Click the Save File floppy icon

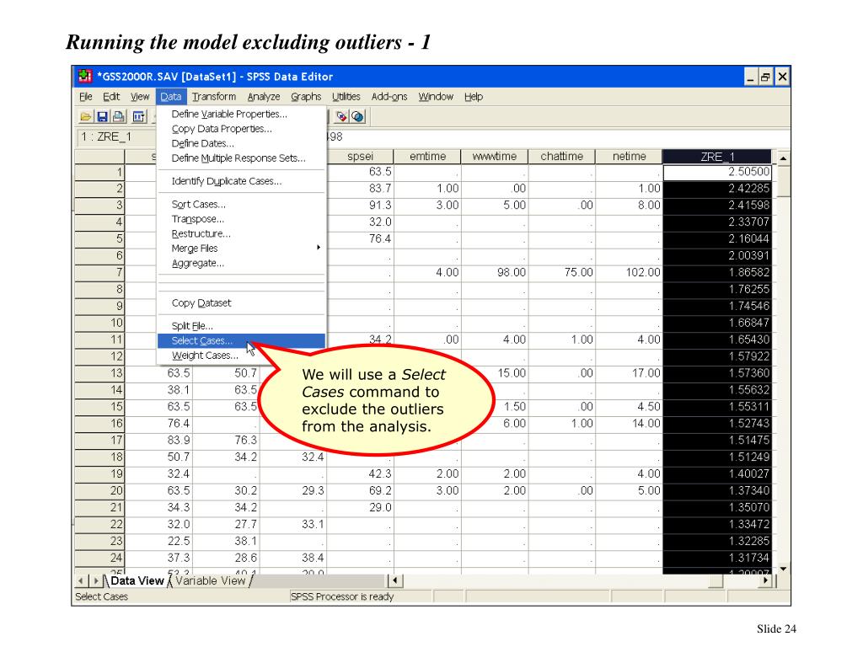[102, 116]
